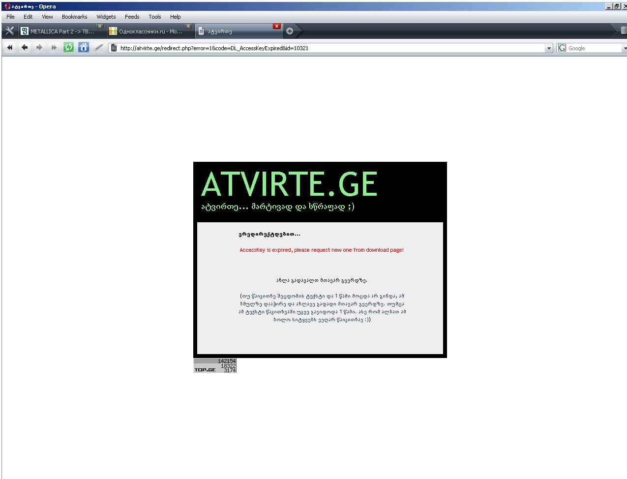Click the Google search engine icon
The height and width of the screenshot is (479, 627).
(x=562, y=48)
